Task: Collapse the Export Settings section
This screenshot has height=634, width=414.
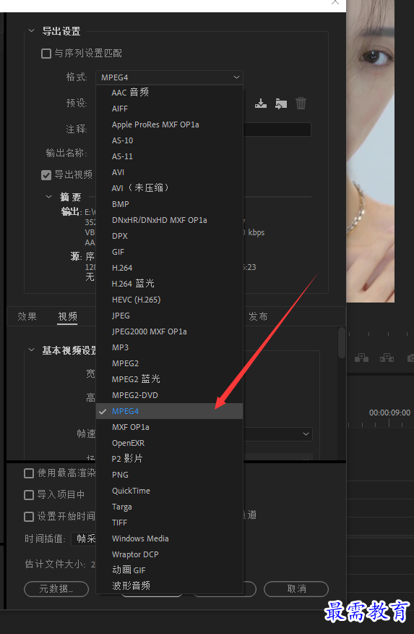Action: pos(32,30)
